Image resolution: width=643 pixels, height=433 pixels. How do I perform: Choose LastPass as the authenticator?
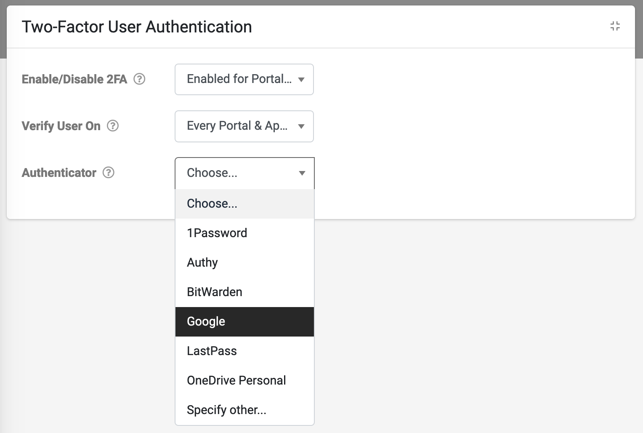244,351
